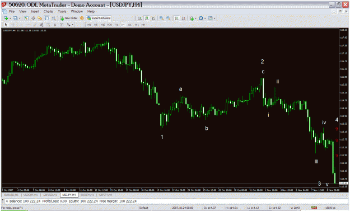Toggle the Chart Shift icon
The width and height of the screenshot is (350, 211).
(x=184, y=18)
